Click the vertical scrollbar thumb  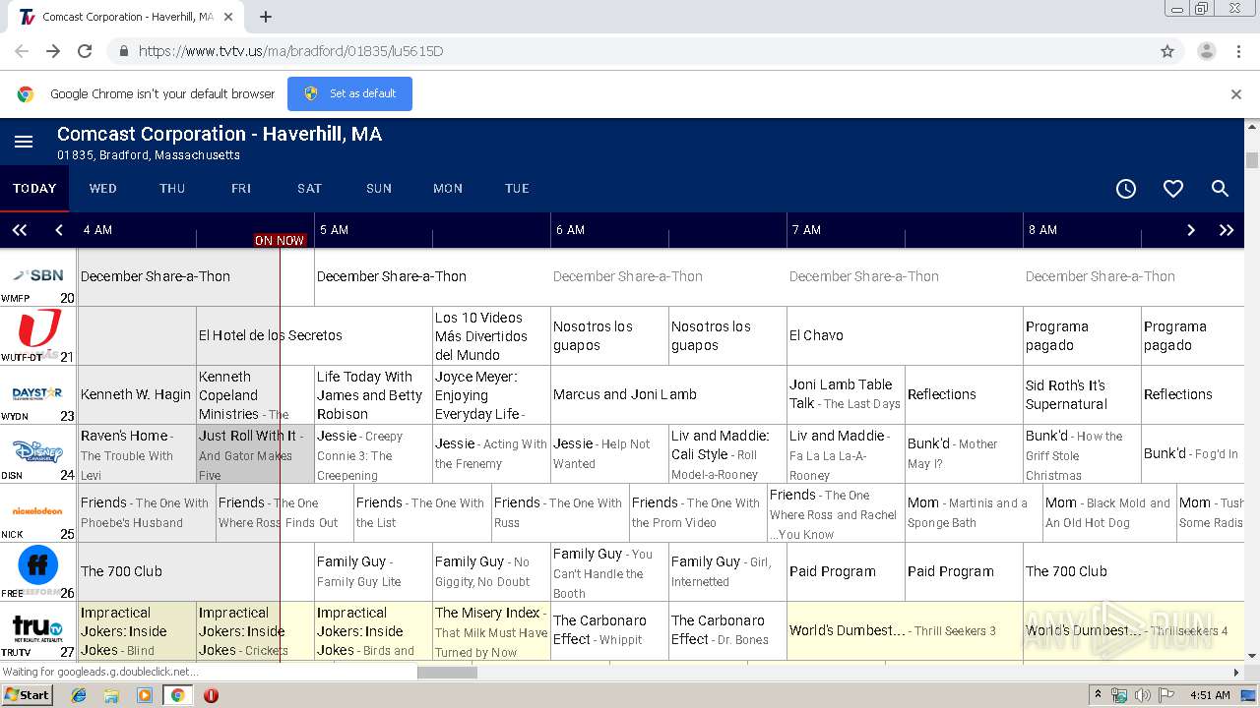pyautogui.click(x=1252, y=160)
